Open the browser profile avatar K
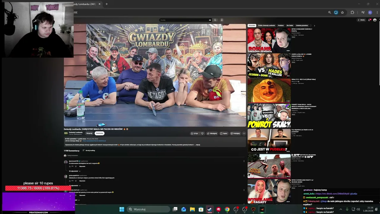The width and height of the screenshot is (380, 214). 370,12
